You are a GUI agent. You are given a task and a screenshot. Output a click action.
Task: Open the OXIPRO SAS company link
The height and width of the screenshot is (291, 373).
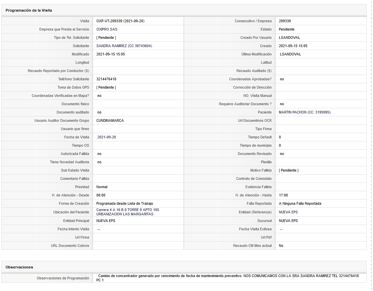pyautogui.click(x=107, y=29)
